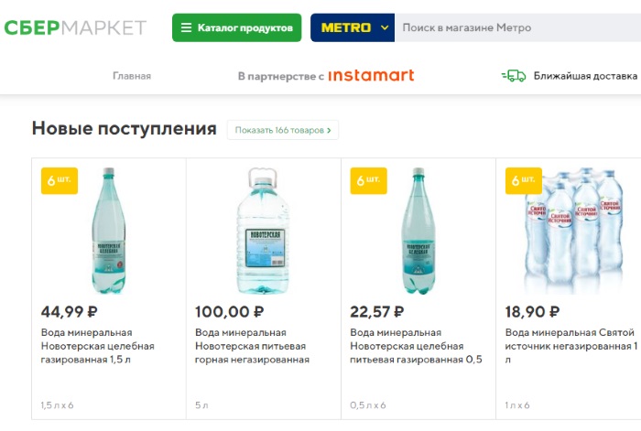Screen dimensions: 641x431
Task: Click the Новые поступления heading
Action: [124, 129]
